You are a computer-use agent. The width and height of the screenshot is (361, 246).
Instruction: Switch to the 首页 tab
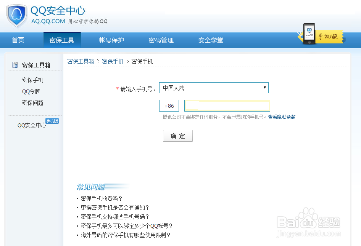[x=18, y=40]
